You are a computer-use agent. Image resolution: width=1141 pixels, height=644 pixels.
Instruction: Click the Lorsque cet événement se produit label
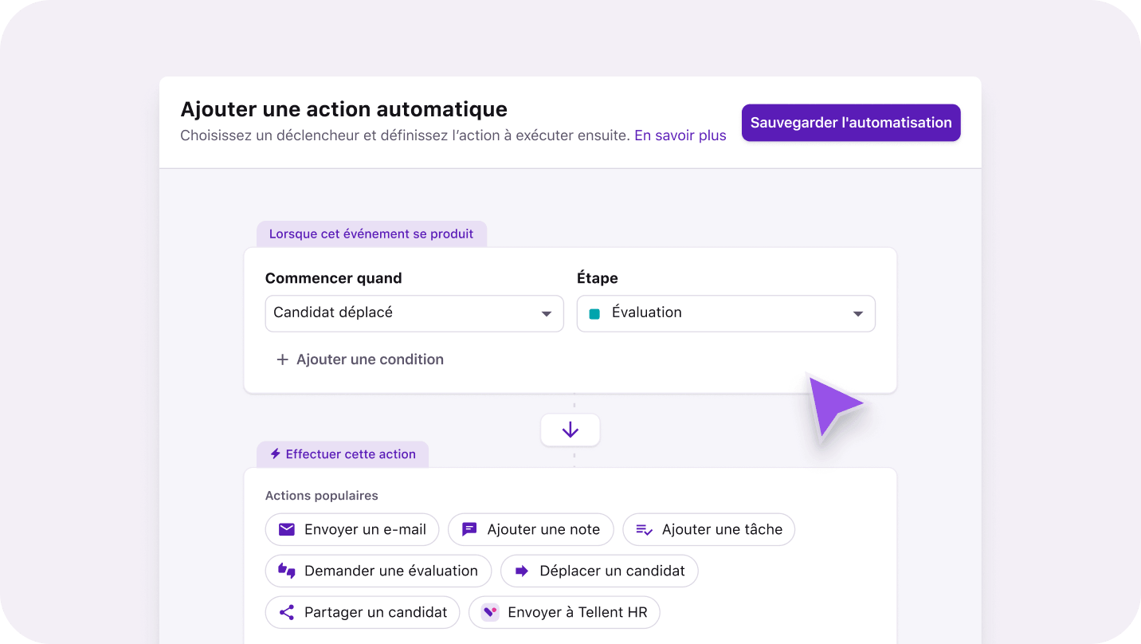372,234
